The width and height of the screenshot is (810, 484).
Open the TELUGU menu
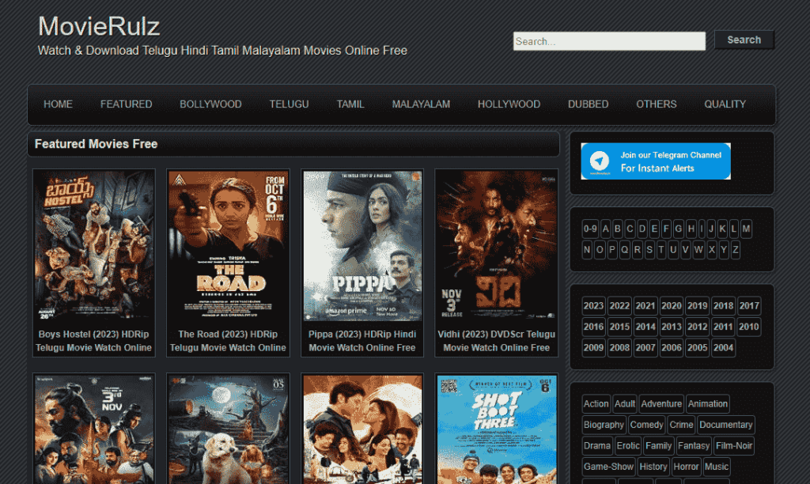[289, 104]
